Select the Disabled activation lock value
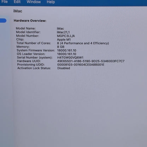 64,68
